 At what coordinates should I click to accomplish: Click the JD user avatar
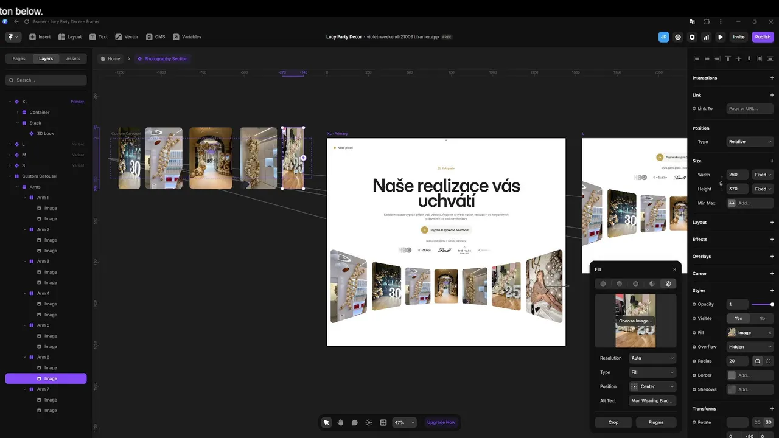point(663,37)
